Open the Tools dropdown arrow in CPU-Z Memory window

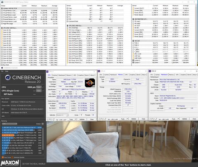tap(127, 119)
